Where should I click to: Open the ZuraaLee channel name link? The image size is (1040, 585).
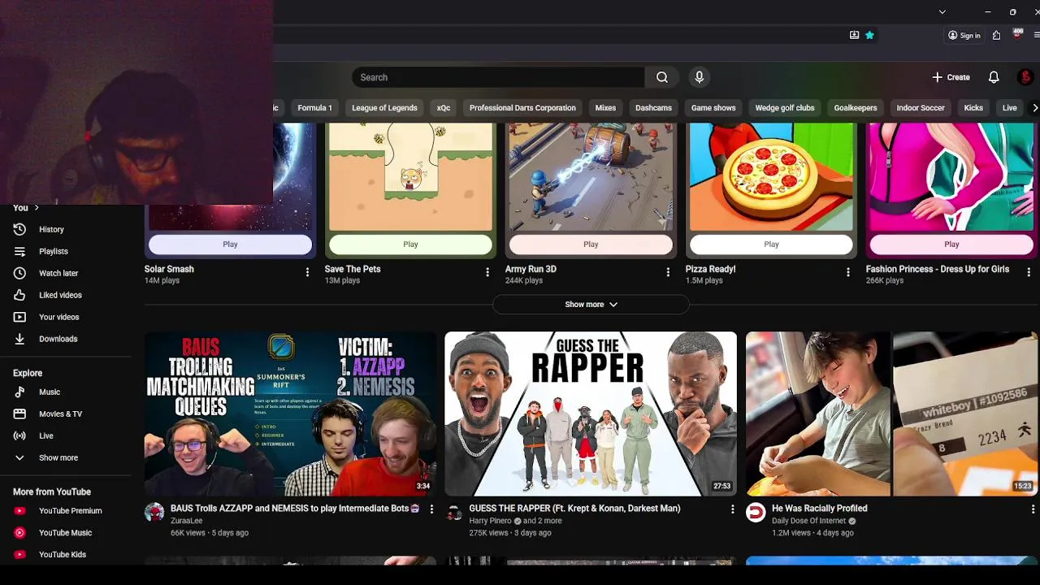coord(186,521)
